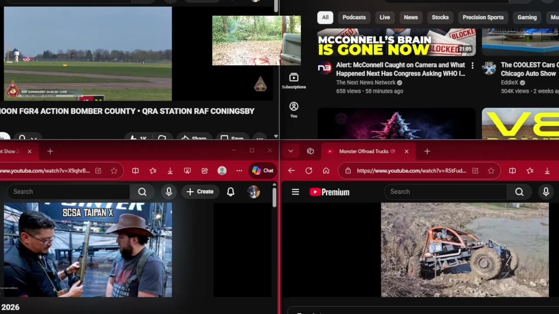Open The Next News Network channel name
Image resolution: width=559 pixels, height=314 pixels.
point(366,82)
